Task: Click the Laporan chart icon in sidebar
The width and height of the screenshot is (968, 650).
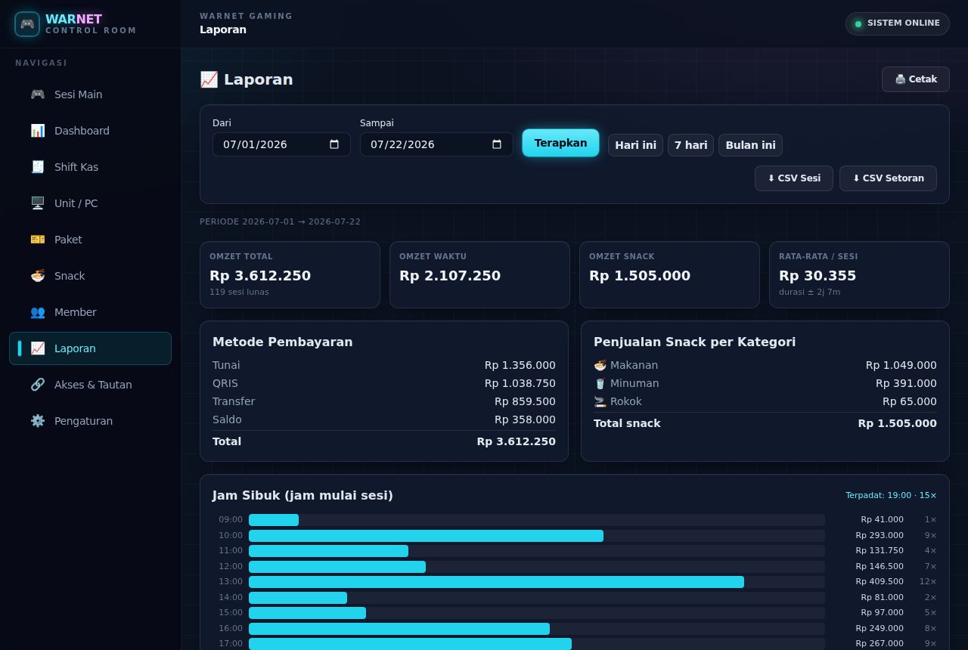Action: click(38, 348)
